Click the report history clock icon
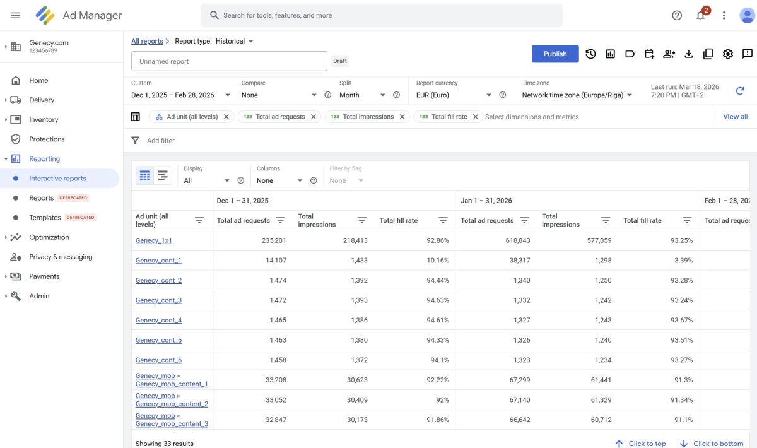757x448 pixels. (590, 54)
